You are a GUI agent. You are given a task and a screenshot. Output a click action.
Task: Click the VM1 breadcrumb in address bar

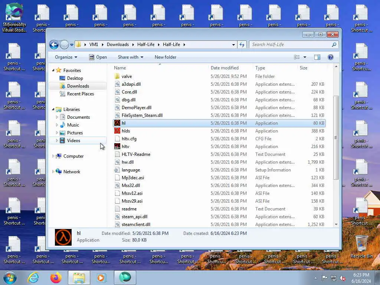pos(94,45)
